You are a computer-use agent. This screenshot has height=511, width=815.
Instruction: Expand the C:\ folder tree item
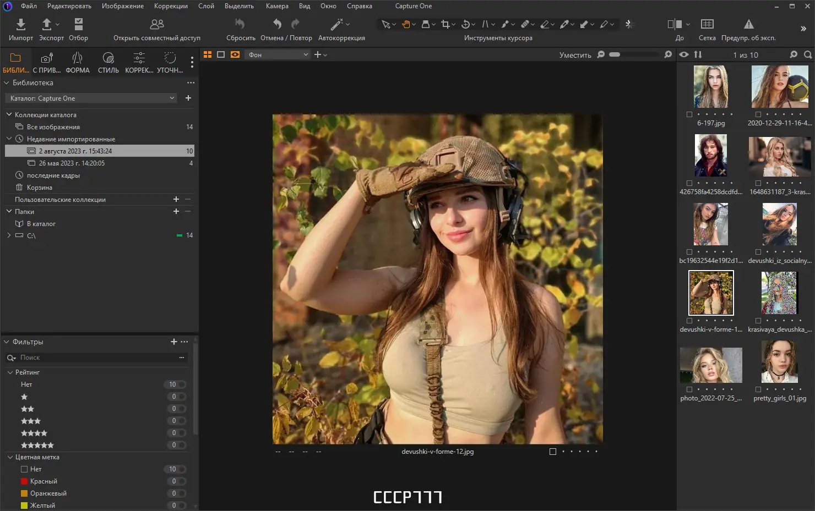coord(9,235)
